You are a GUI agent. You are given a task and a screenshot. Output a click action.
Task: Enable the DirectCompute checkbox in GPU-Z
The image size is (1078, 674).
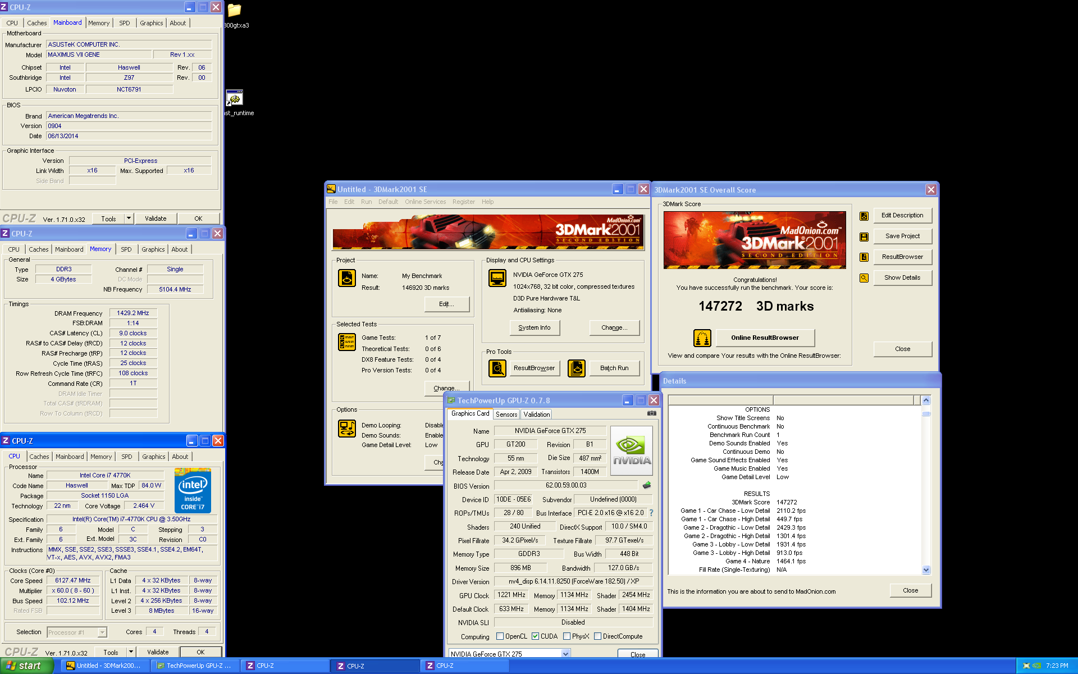pyautogui.click(x=597, y=636)
